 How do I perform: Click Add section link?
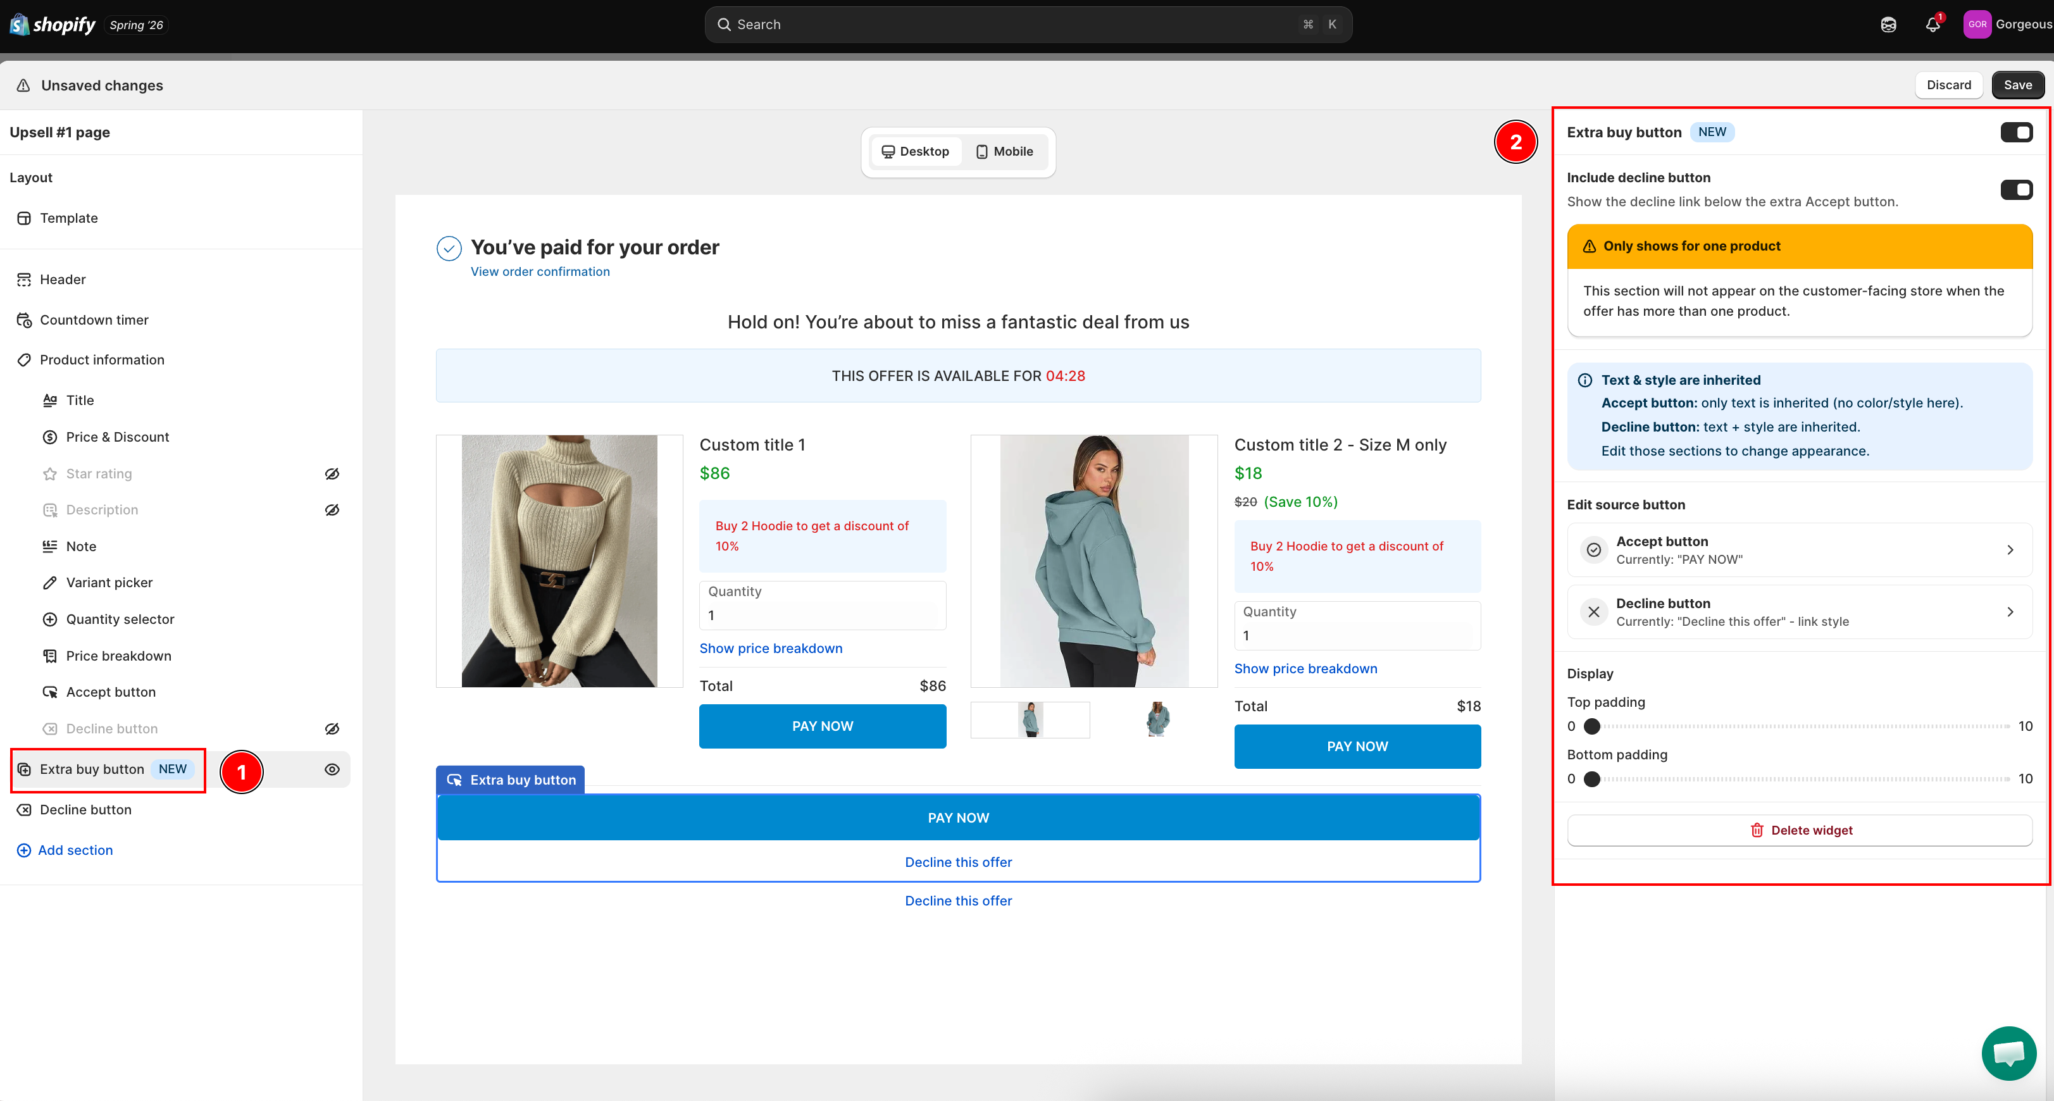[75, 850]
